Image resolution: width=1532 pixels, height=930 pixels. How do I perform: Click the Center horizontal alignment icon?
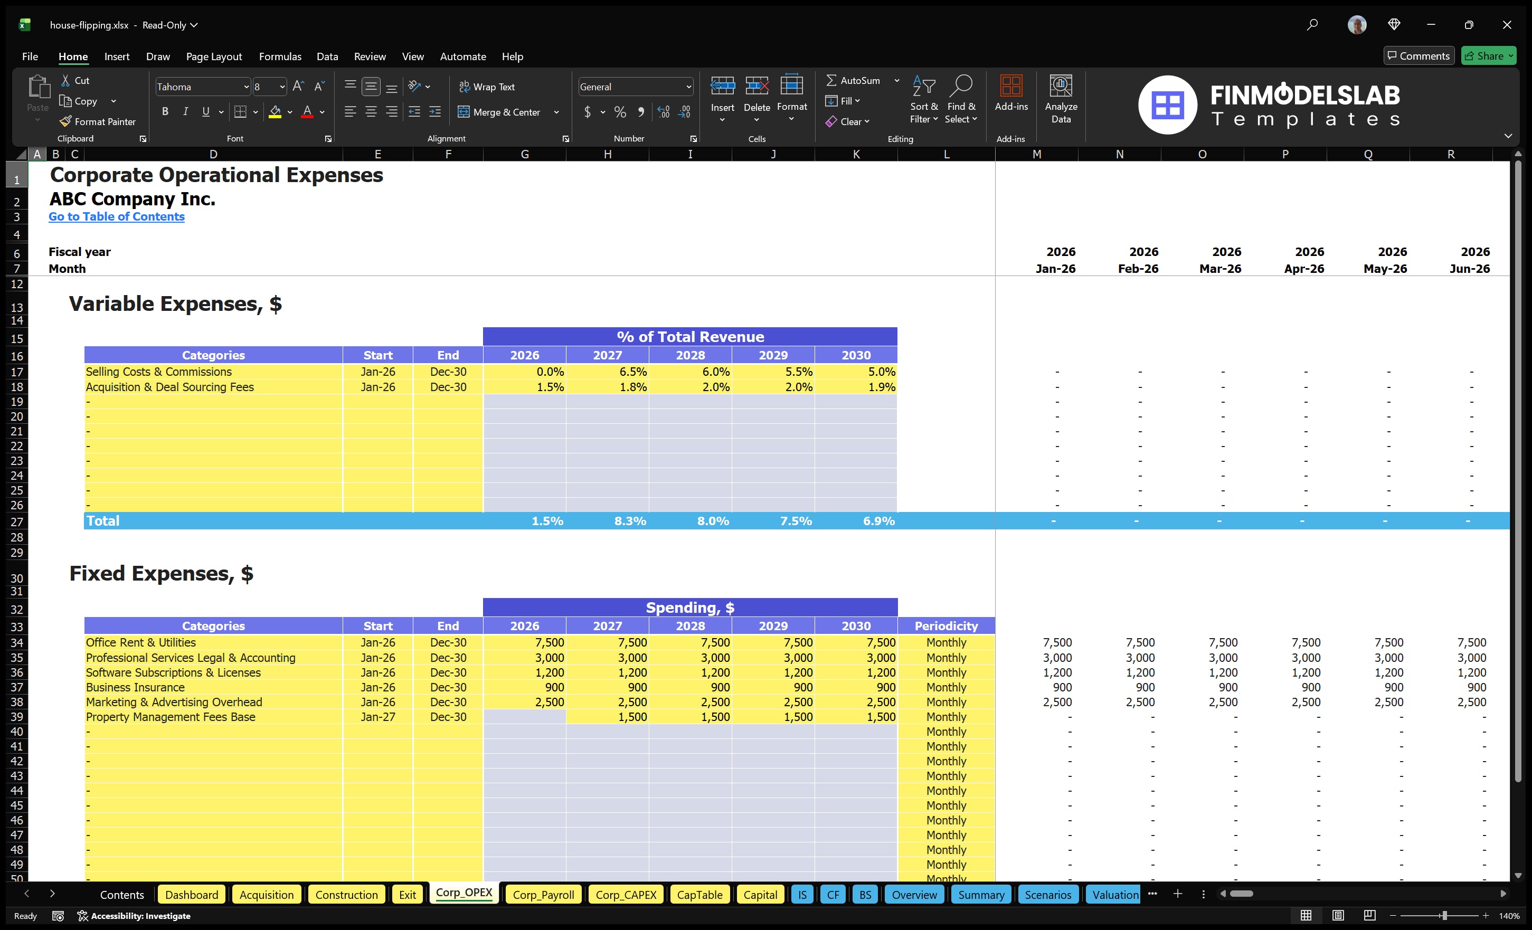(x=371, y=112)
